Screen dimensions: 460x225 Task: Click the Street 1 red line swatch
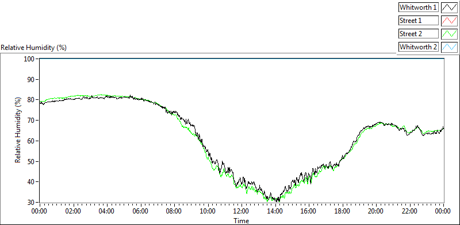[449, 21]
